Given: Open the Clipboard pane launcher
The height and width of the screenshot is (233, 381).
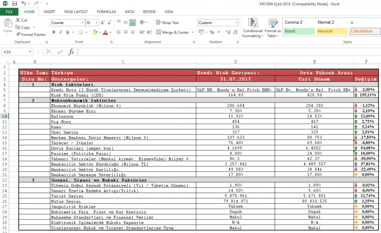Looking at the screenshot, I should [x=46, y=42].
